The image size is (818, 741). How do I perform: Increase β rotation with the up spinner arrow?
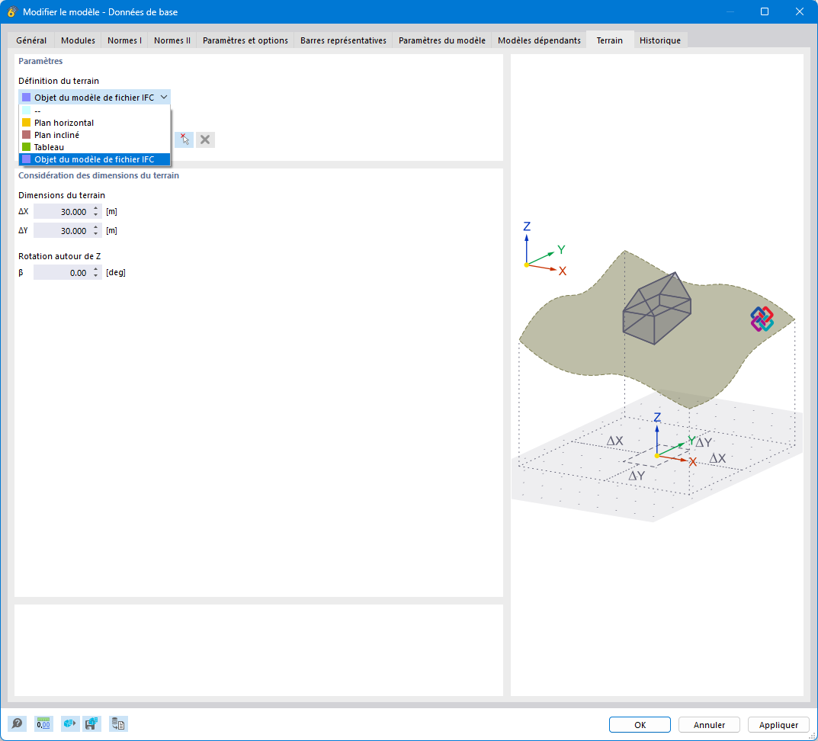point(96,269)
